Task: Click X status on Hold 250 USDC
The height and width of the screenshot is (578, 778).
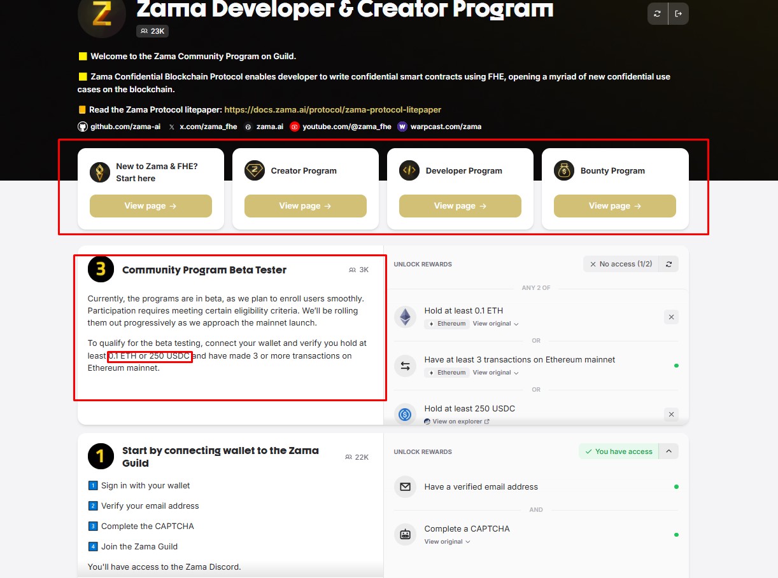Action: (x=671, y=415)
